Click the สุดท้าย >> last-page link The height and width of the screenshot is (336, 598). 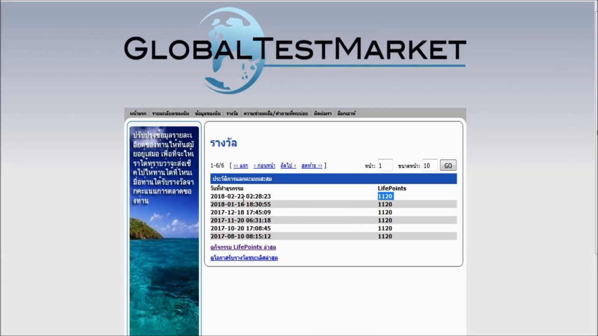(312, 166)
